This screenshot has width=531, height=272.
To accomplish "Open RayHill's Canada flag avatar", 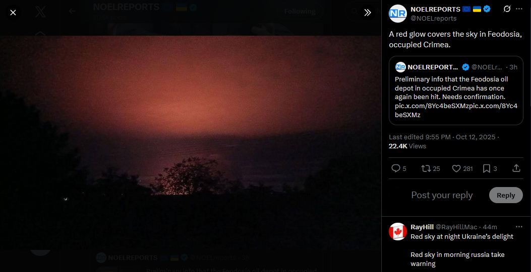I will (x=397, y=231).
